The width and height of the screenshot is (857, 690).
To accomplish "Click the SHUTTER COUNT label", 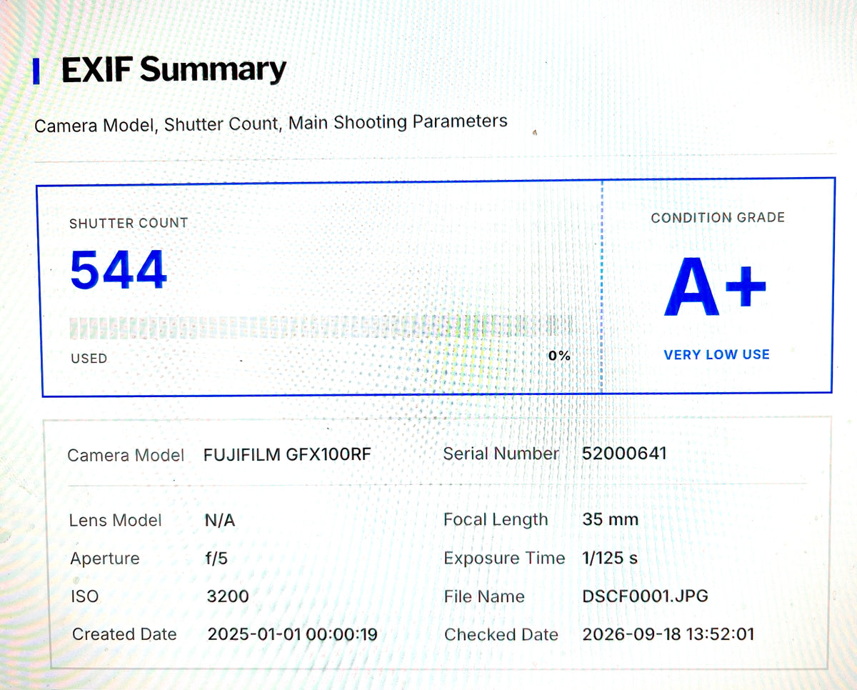I will pos(129,223).
